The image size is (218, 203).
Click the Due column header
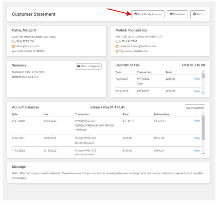coord(46,114)
